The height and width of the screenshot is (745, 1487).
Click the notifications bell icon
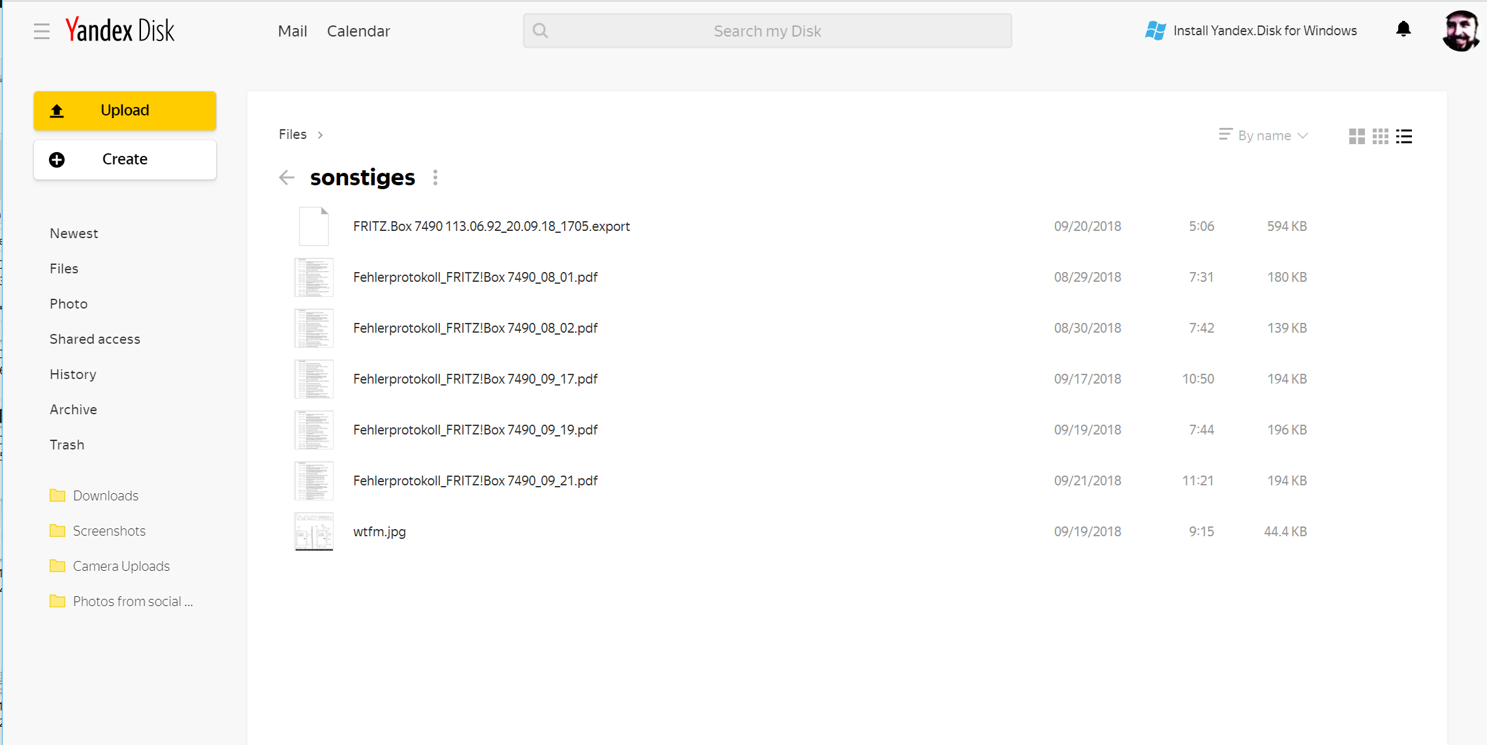[x=1403, y=29]
